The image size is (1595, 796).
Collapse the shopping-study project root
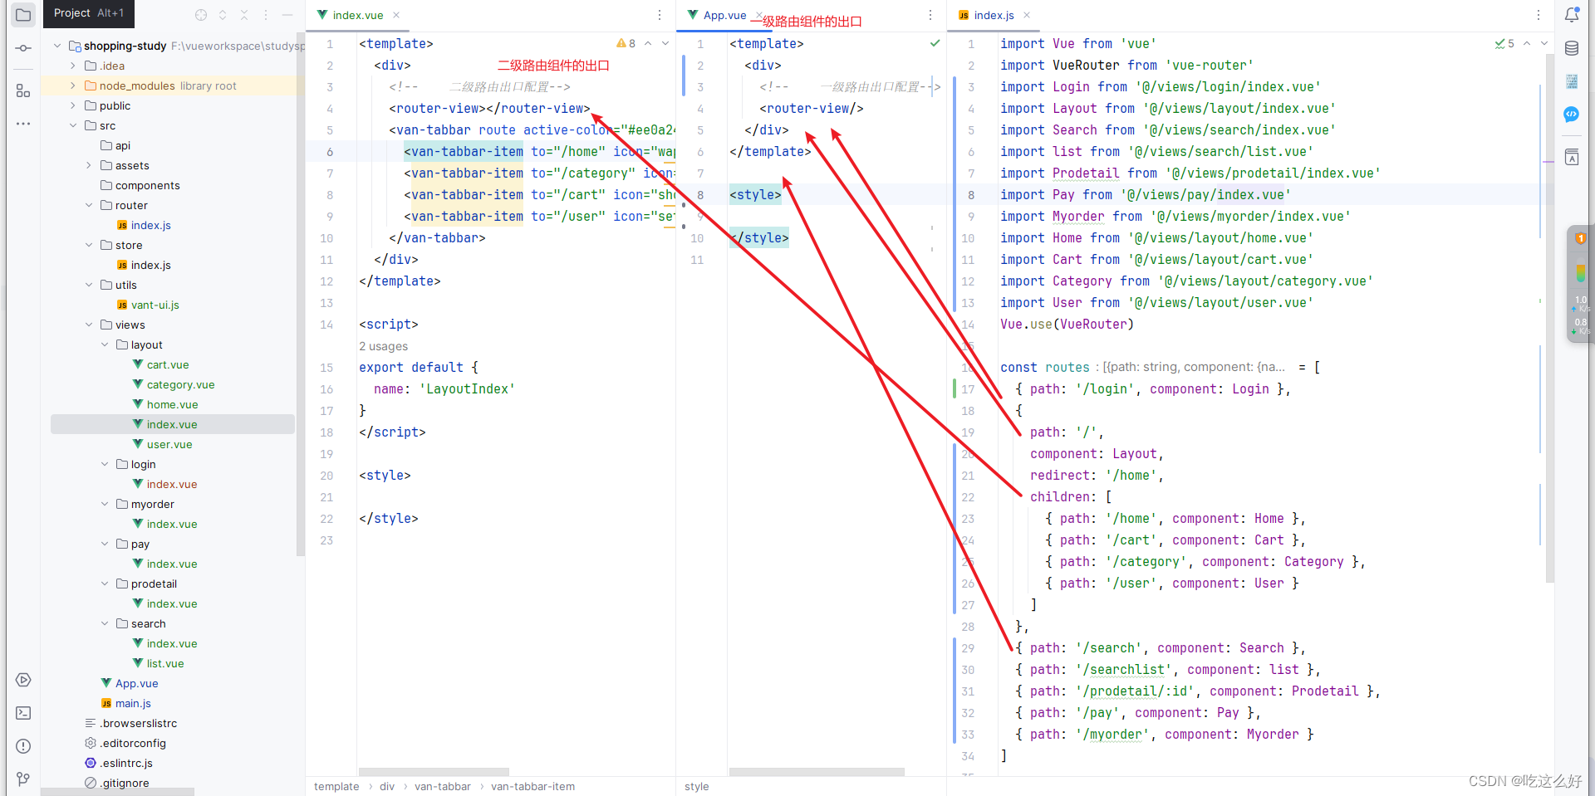(57, 46)
